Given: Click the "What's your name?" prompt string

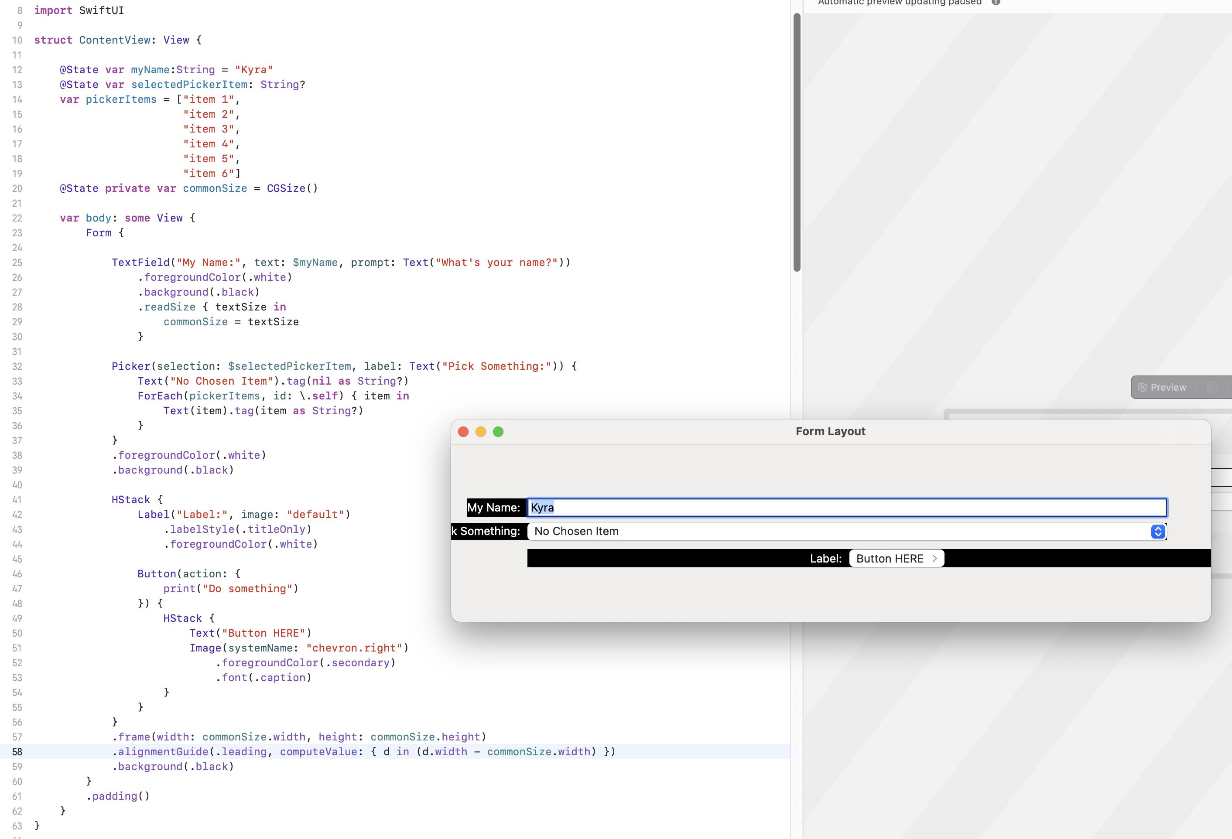Looking at the screenshot, I should pyautogui.click(x=496, y=263).
